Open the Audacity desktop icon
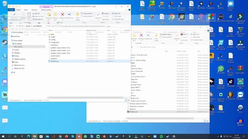 click(240, 121)
